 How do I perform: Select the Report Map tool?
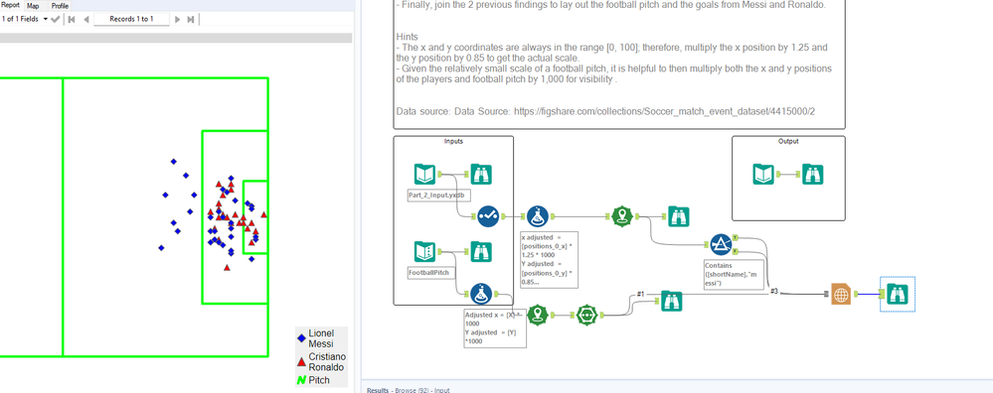point(840,294)
